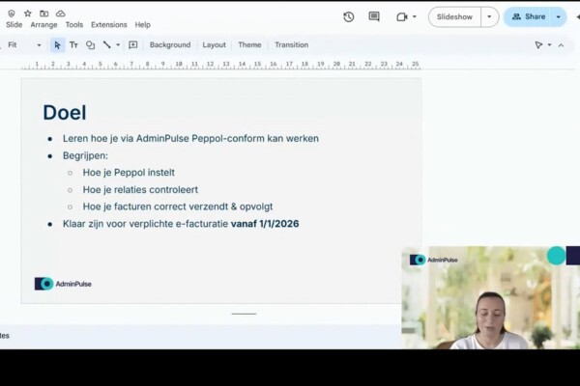Image resolution: width=580 pixels, height=386 pixels.
Task: Click 'Hoe je Peppol instelt' sub-bullet
Action: click(129, 173)
